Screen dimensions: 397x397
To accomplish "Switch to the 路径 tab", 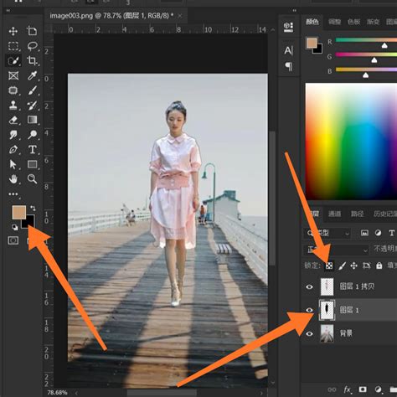I will tap(357, 214).
